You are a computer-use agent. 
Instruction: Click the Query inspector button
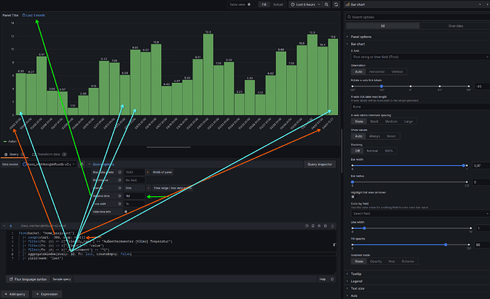(320, 164)
